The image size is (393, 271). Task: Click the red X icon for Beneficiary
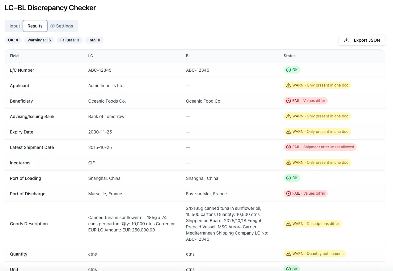point(289,101)
